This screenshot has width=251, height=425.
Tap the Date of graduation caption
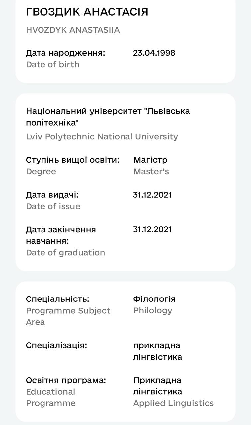click(65, 253)
